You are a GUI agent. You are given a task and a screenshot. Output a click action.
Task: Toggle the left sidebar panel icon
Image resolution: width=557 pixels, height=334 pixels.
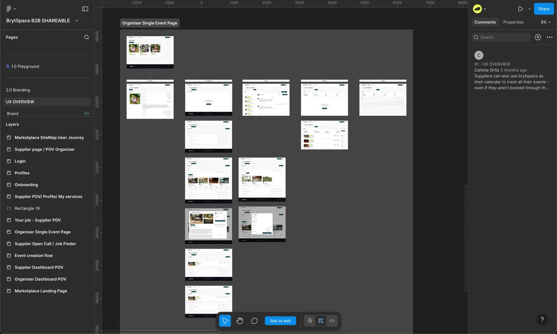pos(85,9)
